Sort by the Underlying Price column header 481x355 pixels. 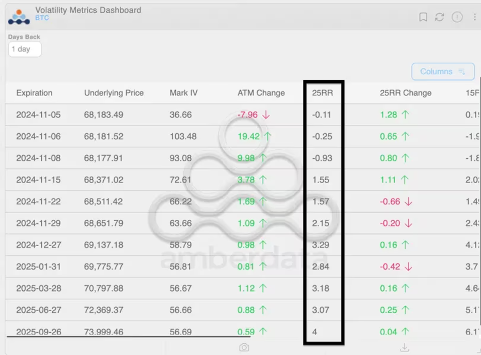point(114,93)
